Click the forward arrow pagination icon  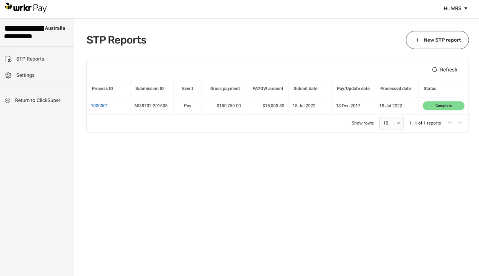tap(459, 123)
